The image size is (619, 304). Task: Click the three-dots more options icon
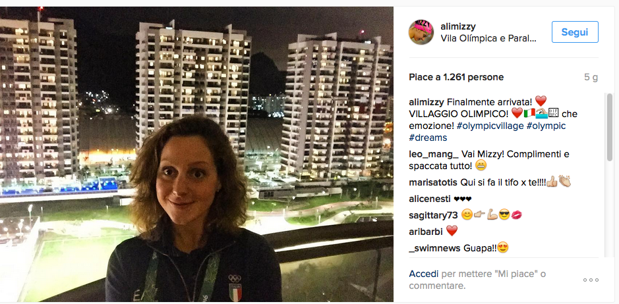pos(591,280)
